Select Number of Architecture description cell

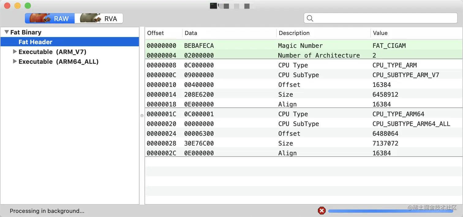point(319,55)
